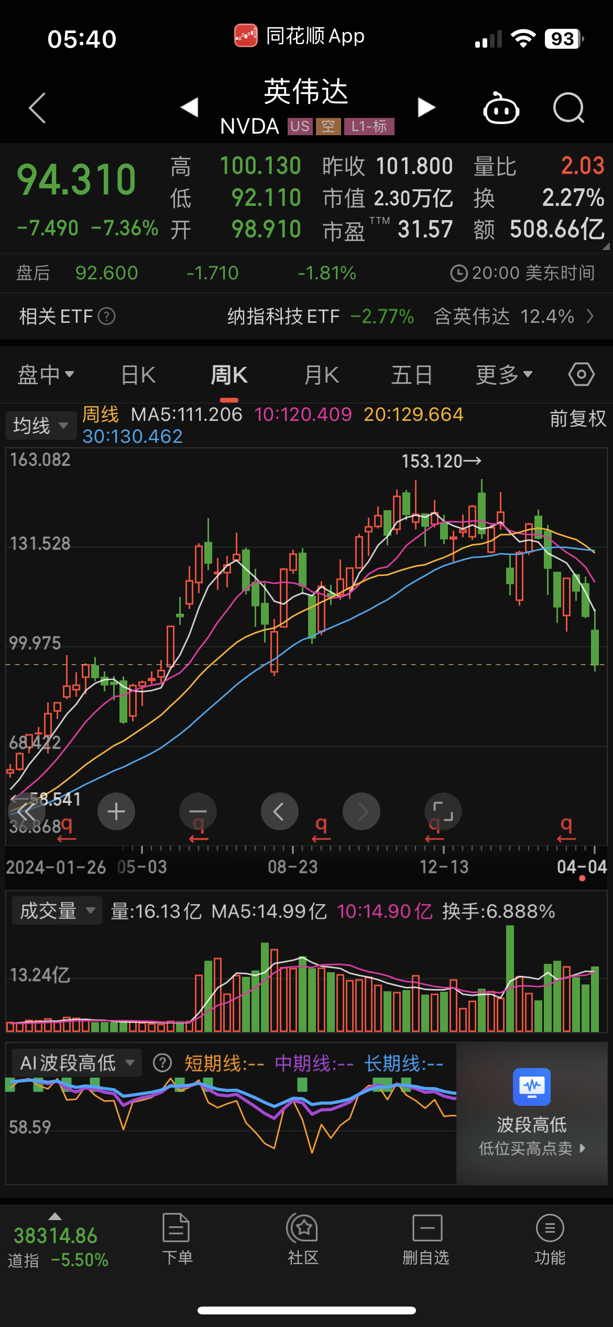Viewport: 613px width, 1327px height.
Task: Tap the clock icon by 20:00 美东时间
Action: (459, 273)
